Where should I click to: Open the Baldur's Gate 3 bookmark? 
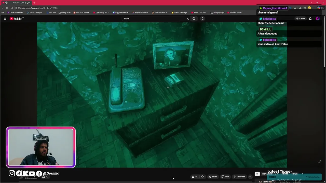tap(160, 12)
